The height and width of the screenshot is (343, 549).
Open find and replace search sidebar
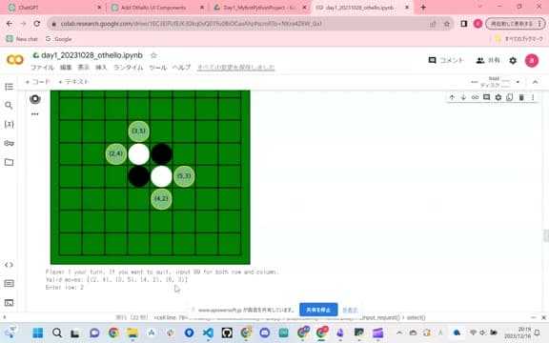coord(10,106)
